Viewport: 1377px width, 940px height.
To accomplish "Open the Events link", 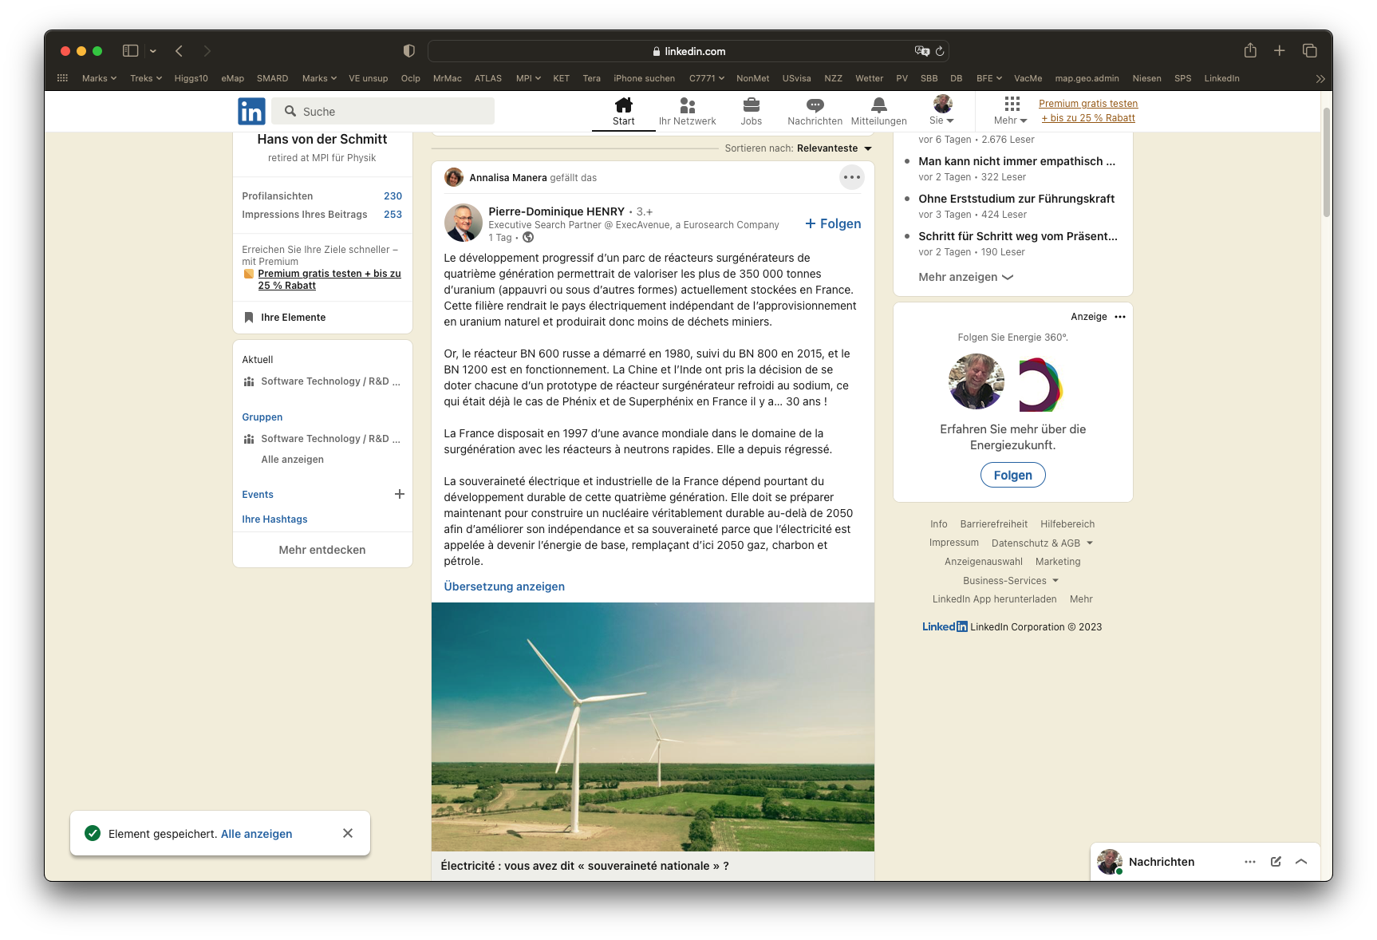I will point(258,495).
